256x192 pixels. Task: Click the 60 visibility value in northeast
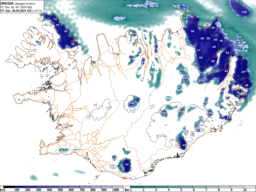pos(202,38)
